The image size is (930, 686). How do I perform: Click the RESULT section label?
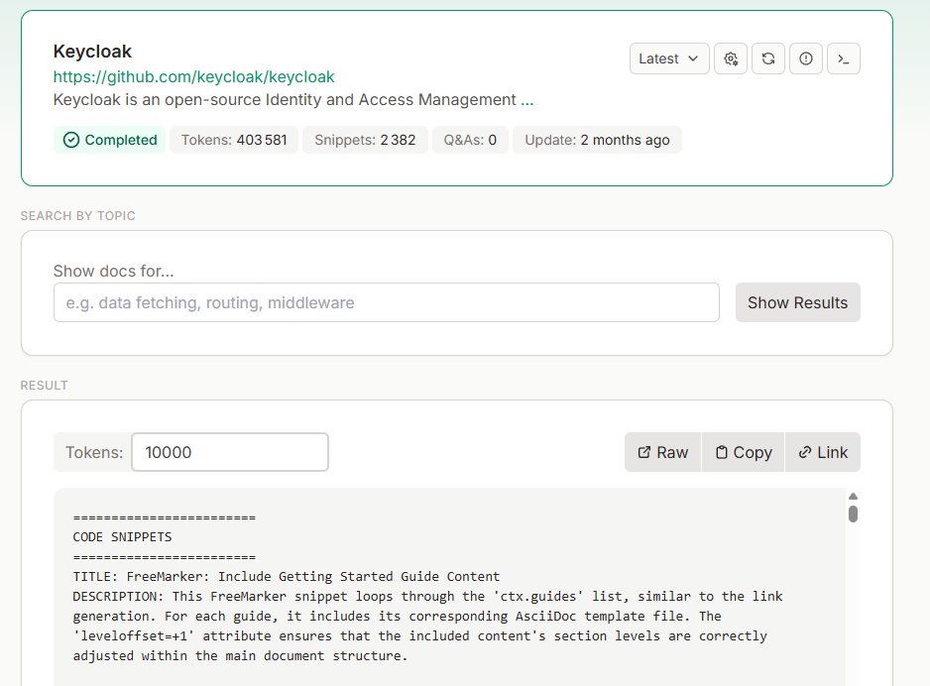point(45,386)
